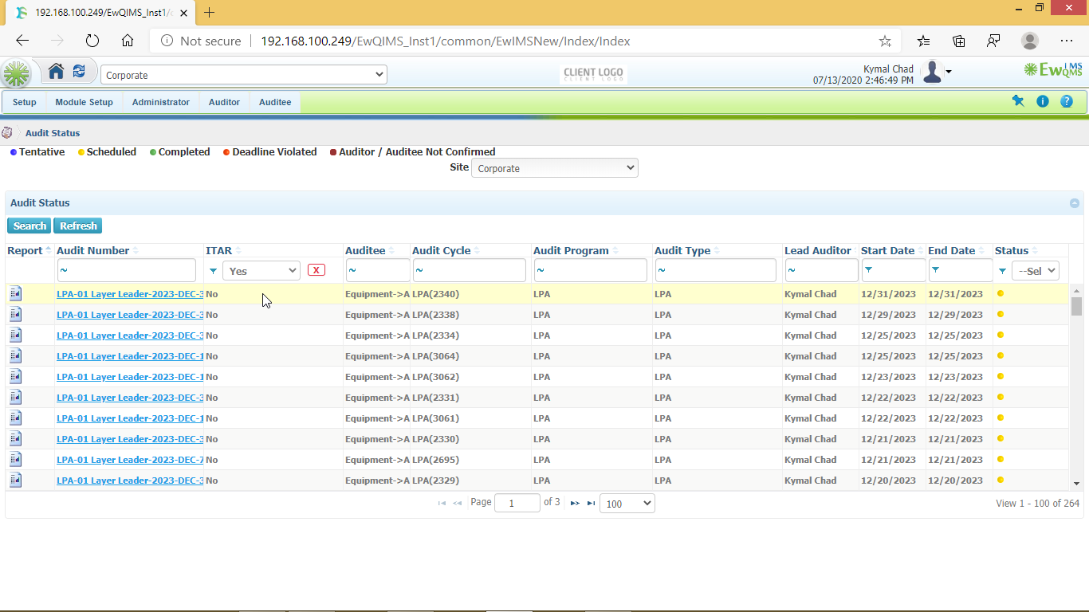Image resolution: width=1089 pixels, height=612 pixels.
Task: Sort by the Start Date column header
Action: point(887,250)
